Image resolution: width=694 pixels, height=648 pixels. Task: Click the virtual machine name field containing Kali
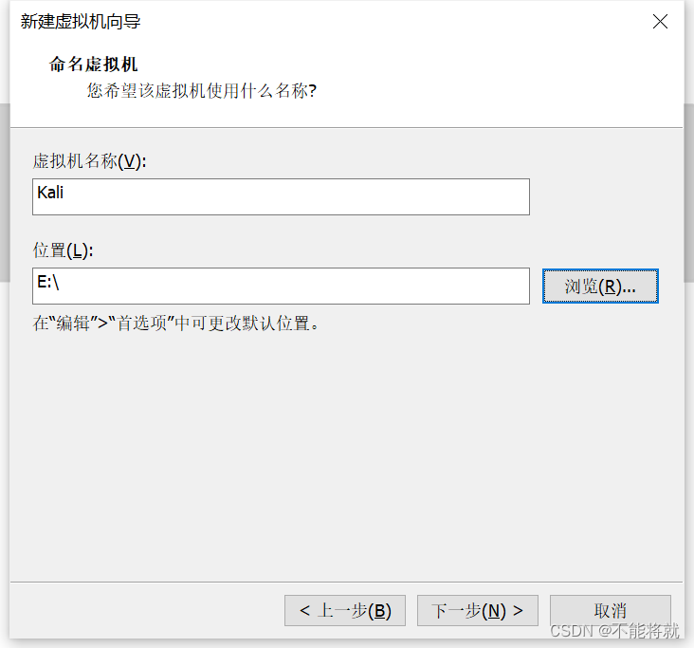point(281,196)
